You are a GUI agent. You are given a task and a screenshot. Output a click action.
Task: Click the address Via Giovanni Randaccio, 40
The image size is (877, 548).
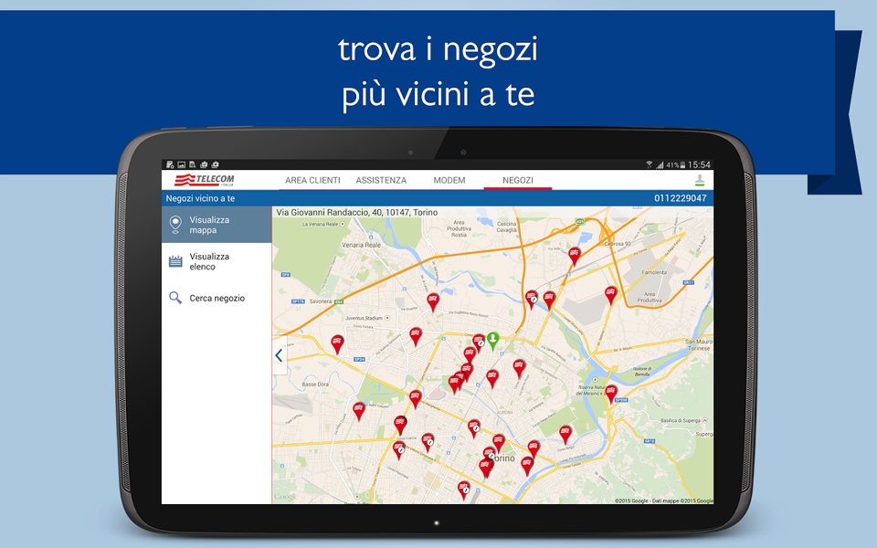pyautogui.click(x=357, y=213)
